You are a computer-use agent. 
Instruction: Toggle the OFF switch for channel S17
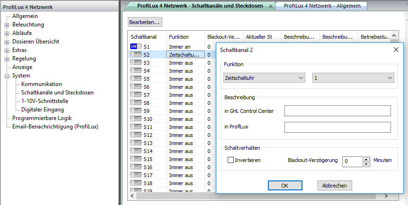pos(136,175)
